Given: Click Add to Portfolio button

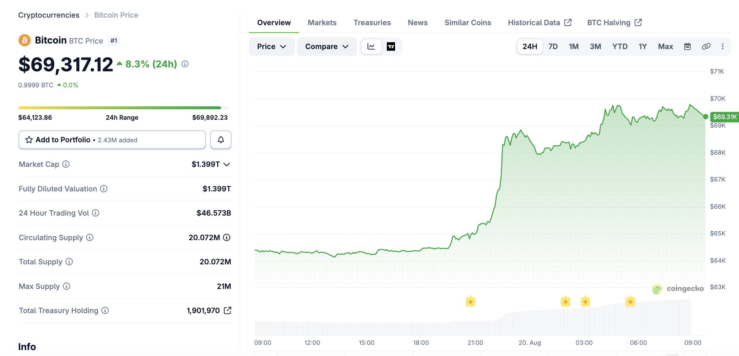Looking at the screenshot, I should coord(112,140).
